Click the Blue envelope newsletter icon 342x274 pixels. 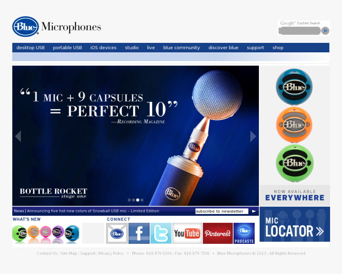pyautogui.click(x=116, y=233)
